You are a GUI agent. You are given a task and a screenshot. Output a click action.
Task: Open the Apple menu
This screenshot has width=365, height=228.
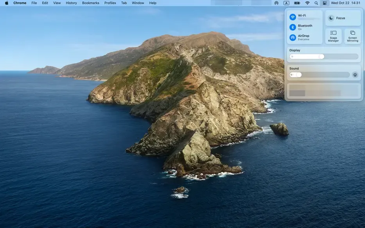click(7, 3)
